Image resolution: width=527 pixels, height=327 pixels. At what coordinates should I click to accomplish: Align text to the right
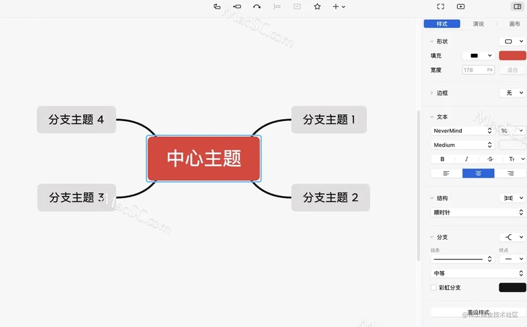(510, 173)
